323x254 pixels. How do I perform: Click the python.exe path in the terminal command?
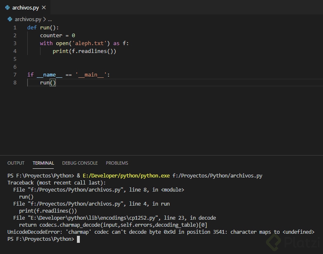pos(126,176)
